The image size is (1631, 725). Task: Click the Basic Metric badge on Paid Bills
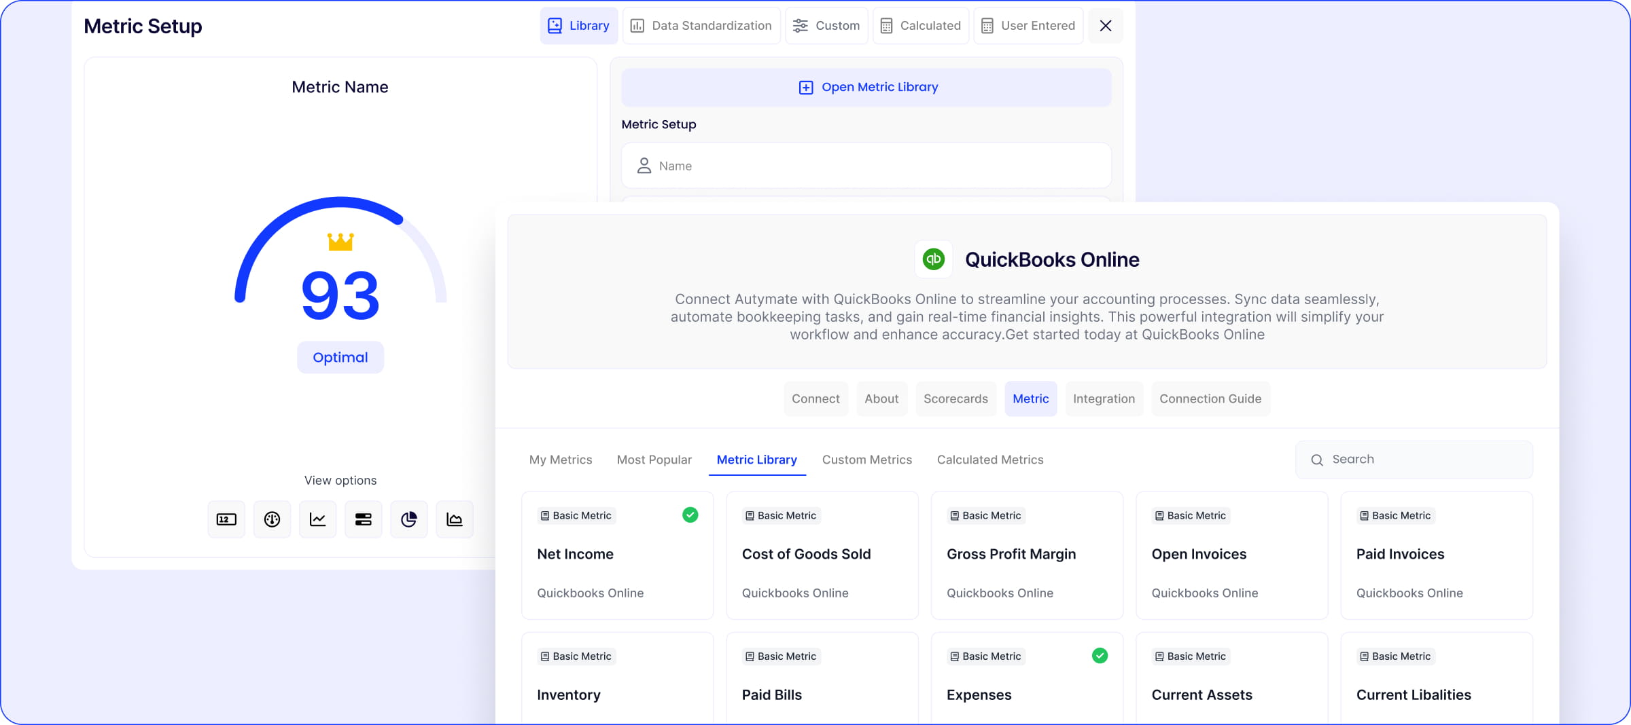[x=781, y=656]
